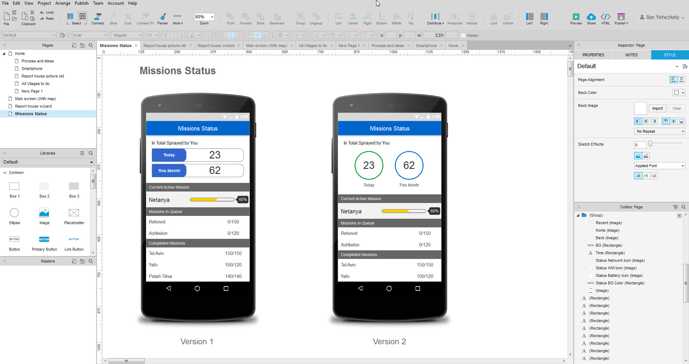Collapse the Home page tree node
Screen dimensions: 689x364
pos(4,53)
